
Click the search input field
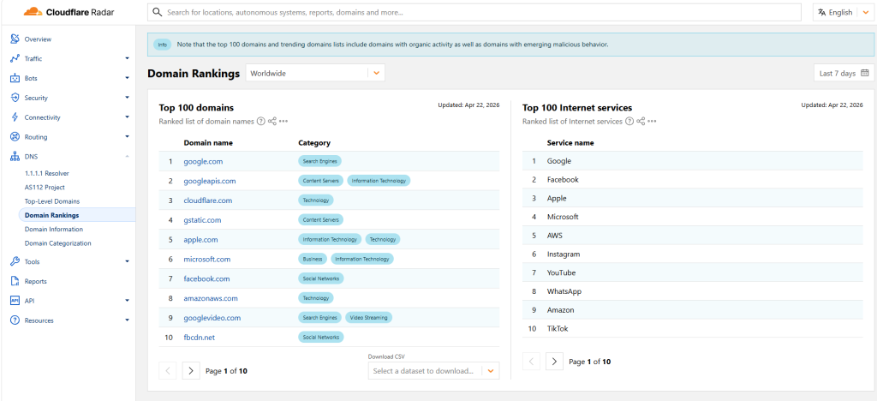(x=475, y=13)
